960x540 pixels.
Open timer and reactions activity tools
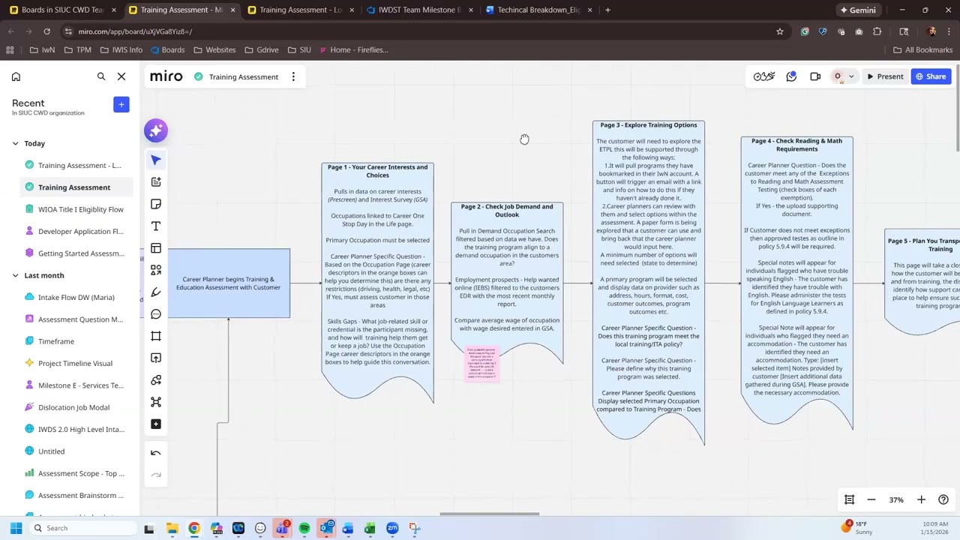click(763, 76)
